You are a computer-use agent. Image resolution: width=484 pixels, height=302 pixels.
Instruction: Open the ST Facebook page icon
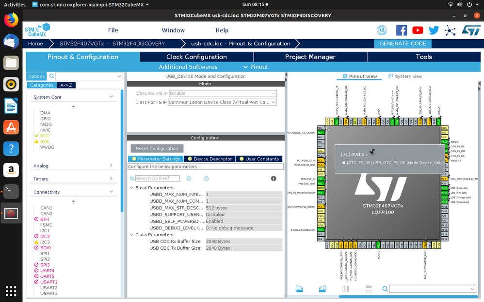pos(401,30)
